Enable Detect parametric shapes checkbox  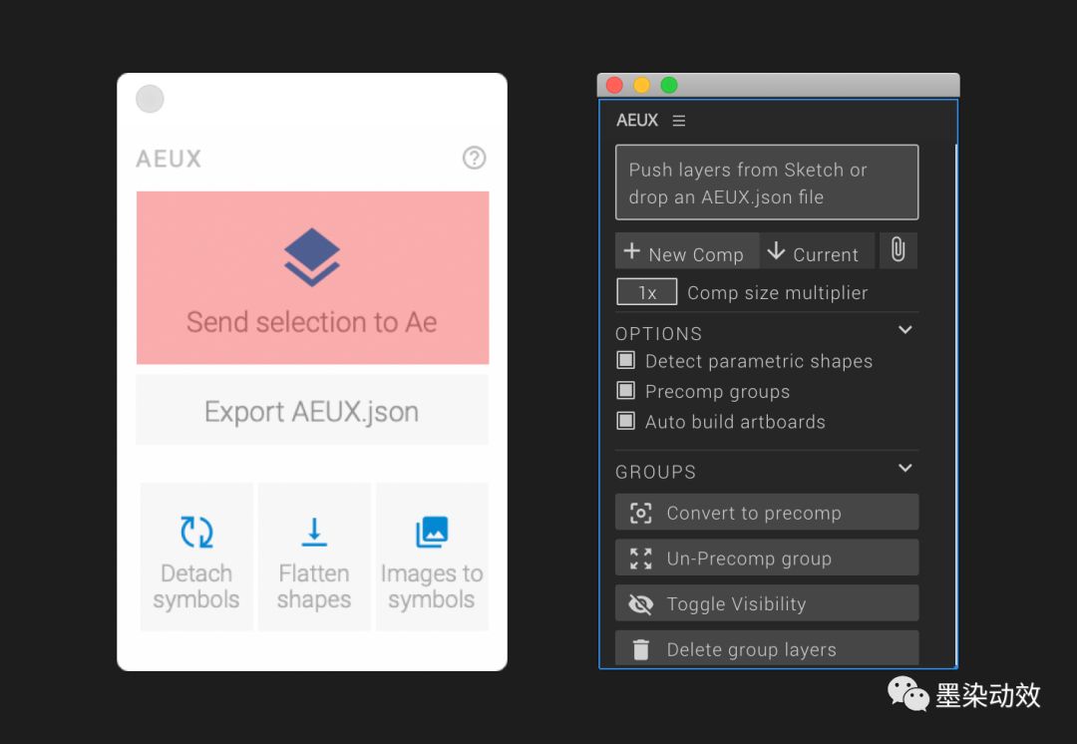(x=625, y=360)
